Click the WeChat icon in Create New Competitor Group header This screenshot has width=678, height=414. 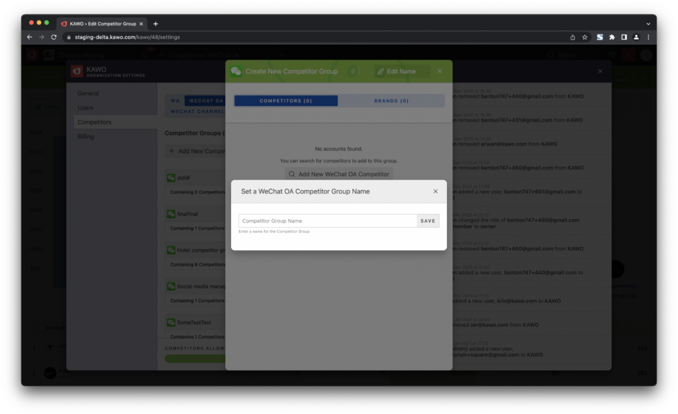click(x=236, y=72)
